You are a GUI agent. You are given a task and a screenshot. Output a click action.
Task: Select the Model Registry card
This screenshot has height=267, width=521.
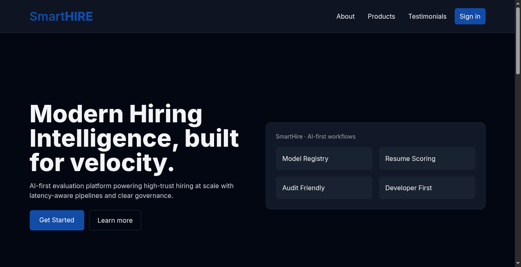coord(324,158)
